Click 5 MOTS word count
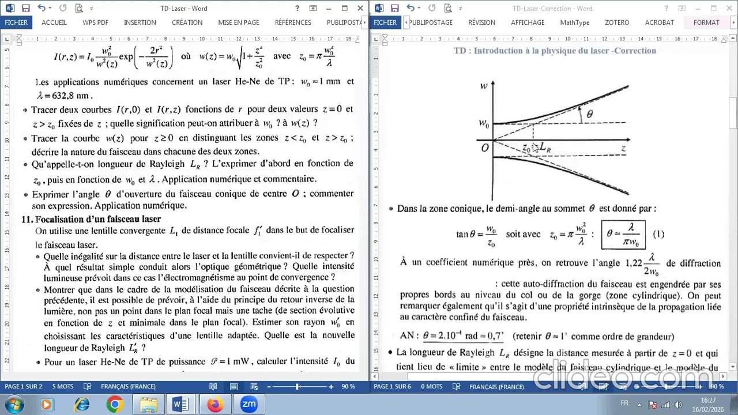Viewport: 738px width, 415px height. click(x=63, y=387)
